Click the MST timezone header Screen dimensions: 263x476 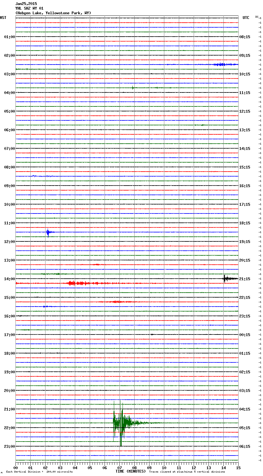[x=3, y=18]
